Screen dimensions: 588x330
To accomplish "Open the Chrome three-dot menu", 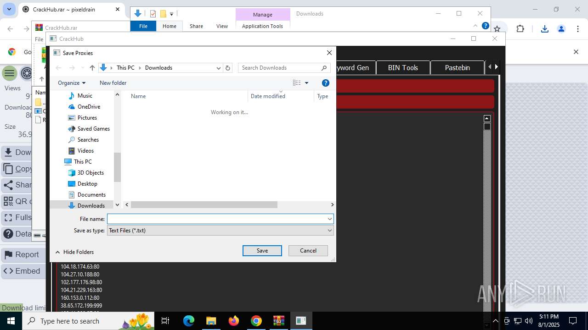I will [x=577, y=29].
